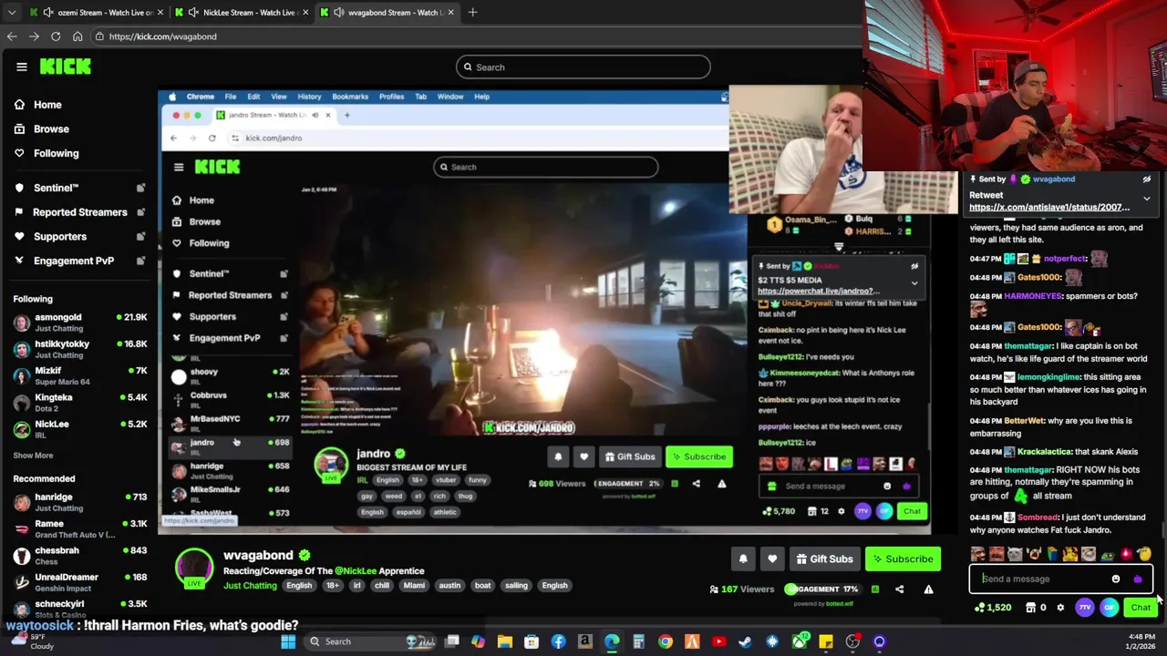Launch Google Chrome from taskbar
Screen dimensions: 1167x656
[666, 642]
